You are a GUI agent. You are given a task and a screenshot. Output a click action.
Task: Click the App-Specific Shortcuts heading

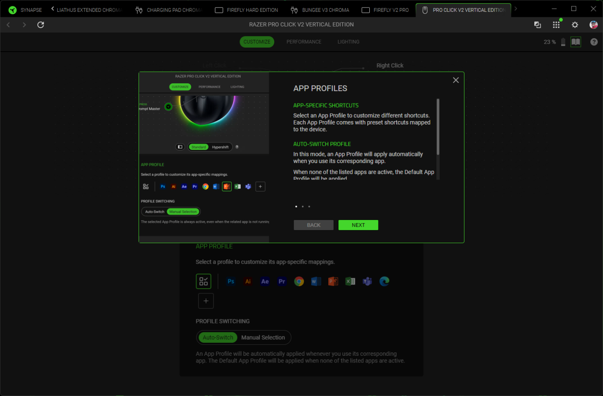click(x=326, y=106)
